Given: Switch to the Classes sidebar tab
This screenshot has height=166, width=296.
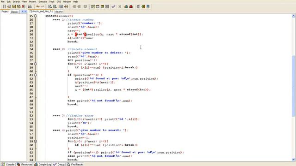Looking at the screenshot, I should click(x=14, y=12).
